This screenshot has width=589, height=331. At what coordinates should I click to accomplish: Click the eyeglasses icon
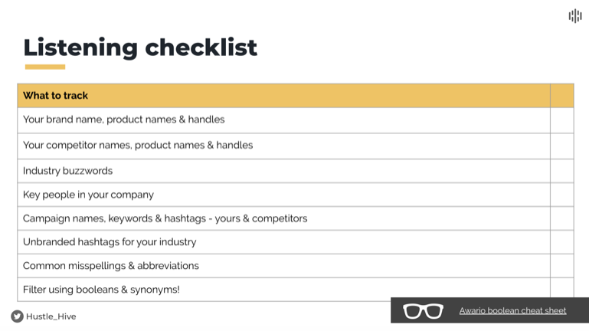(423, 311)
